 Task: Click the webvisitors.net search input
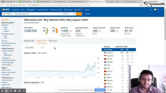(36, 14)
